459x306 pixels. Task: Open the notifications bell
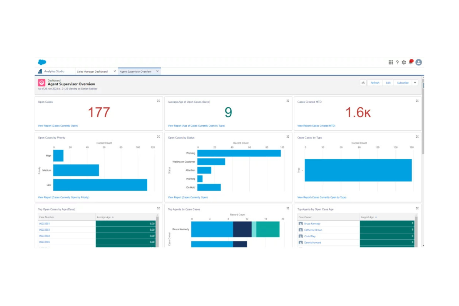tap(410, 62)
